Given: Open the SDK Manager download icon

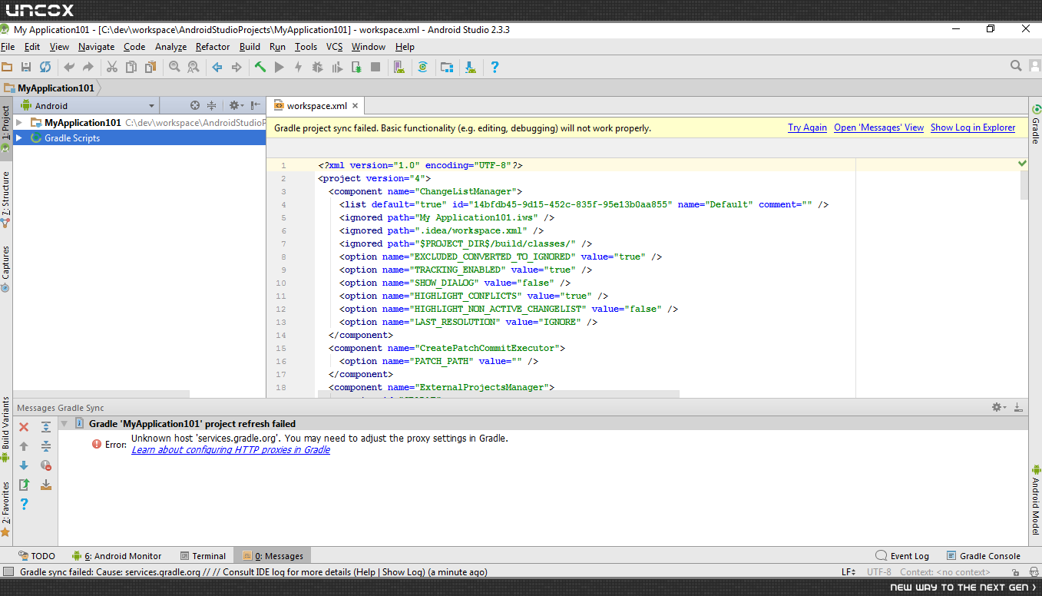Looking at the screenshot, I should (471, 68).
